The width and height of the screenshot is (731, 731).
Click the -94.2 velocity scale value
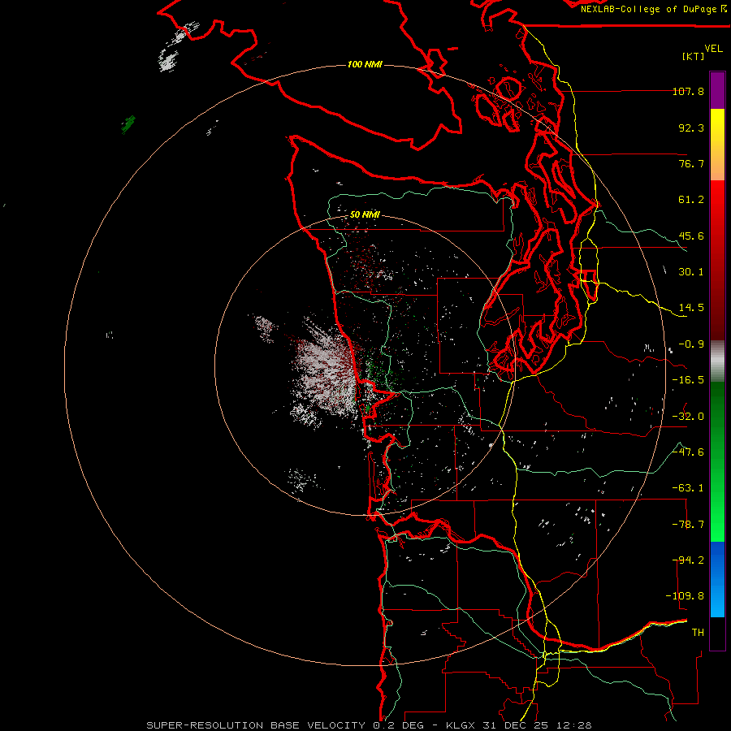(x=688, y=560)
